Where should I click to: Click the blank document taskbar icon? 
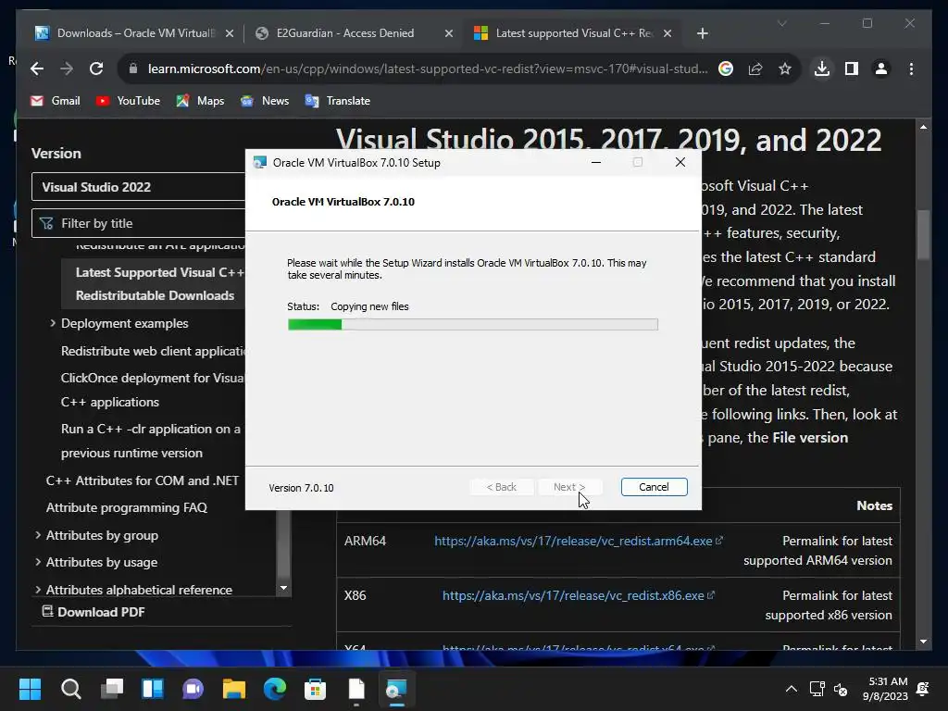point(356,689)
